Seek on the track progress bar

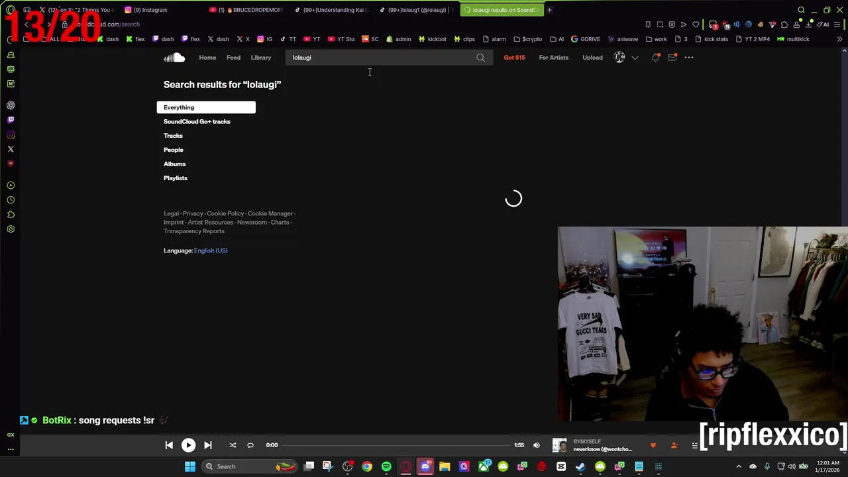(397, 445)
